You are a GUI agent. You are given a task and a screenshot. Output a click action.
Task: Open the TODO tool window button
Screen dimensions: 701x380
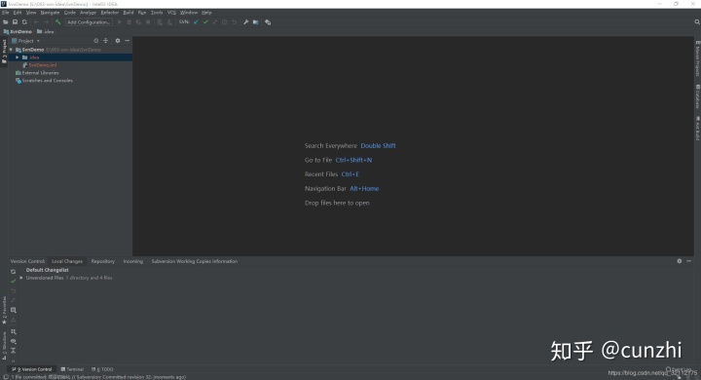tap(102, 369)
